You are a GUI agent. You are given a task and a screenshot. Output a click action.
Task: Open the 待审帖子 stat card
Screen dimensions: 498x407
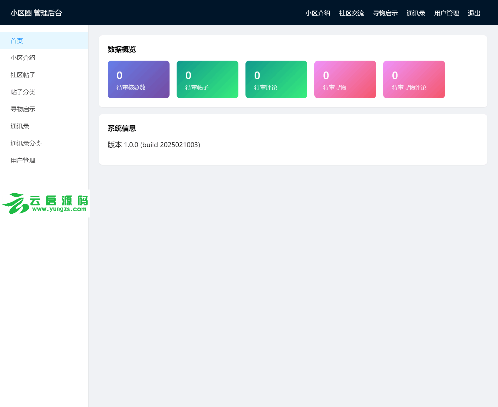[207, 79]
